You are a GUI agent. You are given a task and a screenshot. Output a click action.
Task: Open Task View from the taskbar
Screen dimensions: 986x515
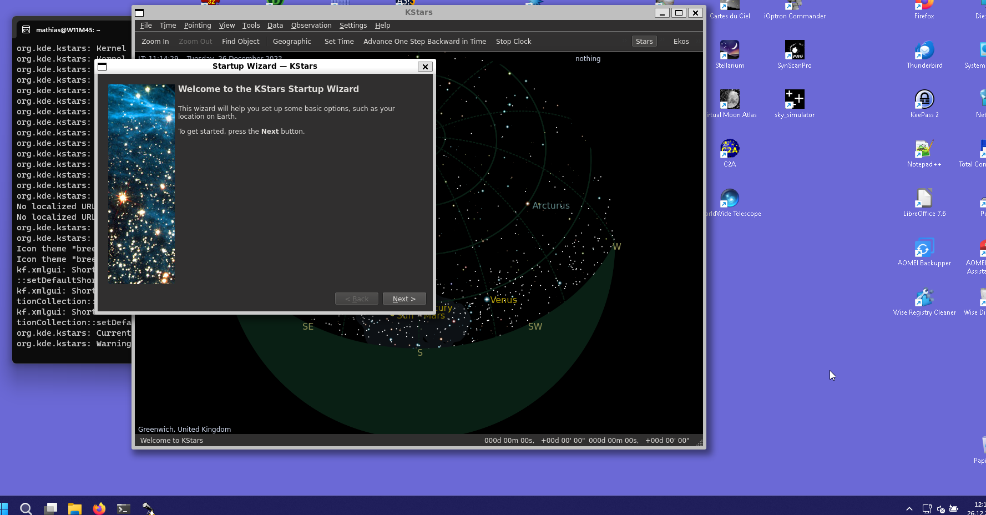coord(50,508)
